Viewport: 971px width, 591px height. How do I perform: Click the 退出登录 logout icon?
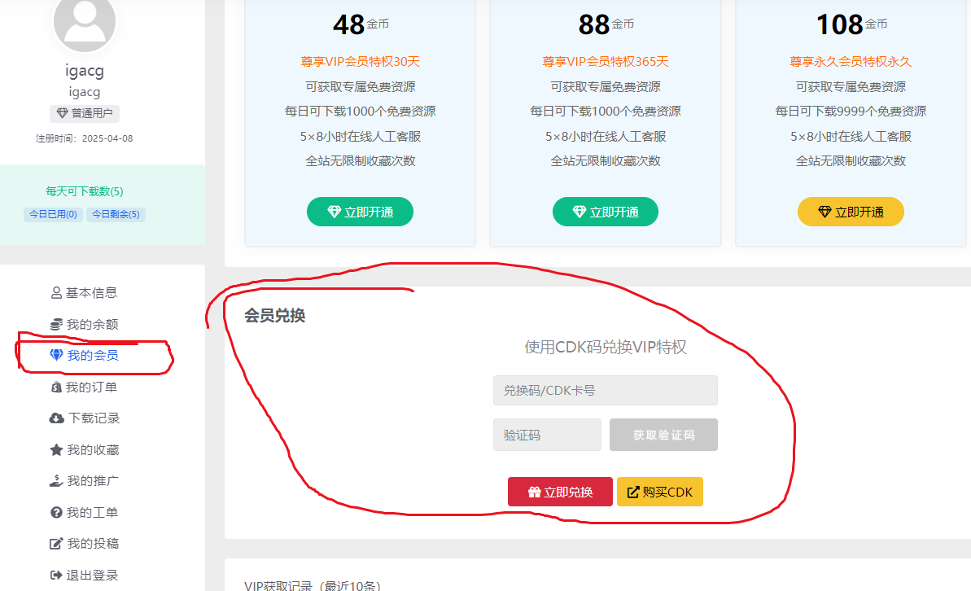tap(56, 576)
